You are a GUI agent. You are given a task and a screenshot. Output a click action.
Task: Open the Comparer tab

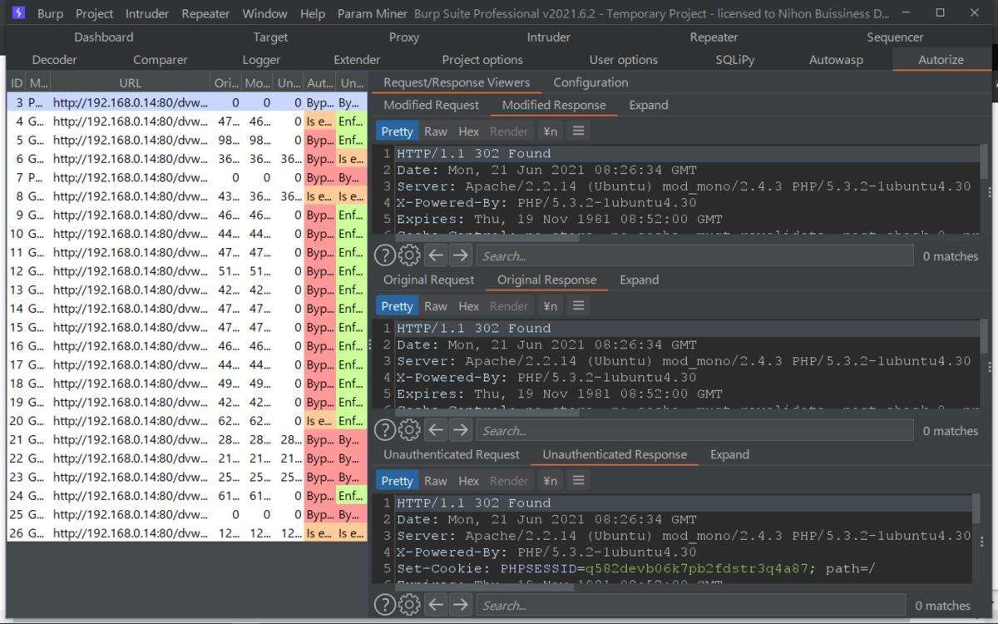click(161, 60)
